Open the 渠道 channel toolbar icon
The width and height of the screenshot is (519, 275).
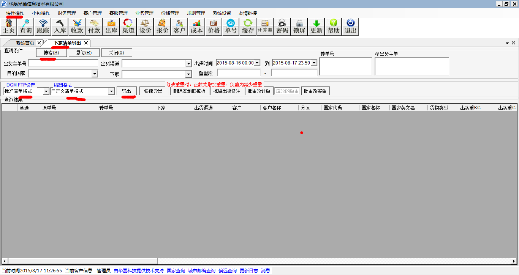(x=128, y=27)
